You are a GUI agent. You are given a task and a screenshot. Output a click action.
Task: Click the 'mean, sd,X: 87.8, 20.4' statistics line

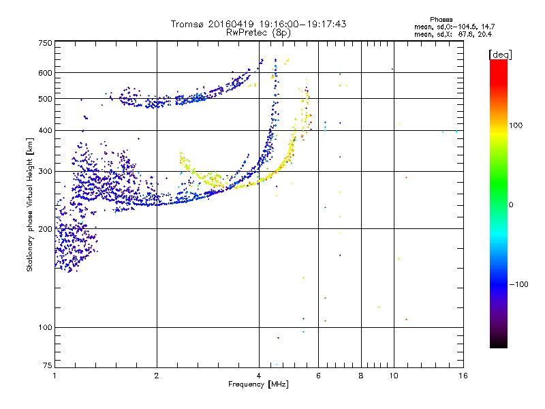pos(453,34)
